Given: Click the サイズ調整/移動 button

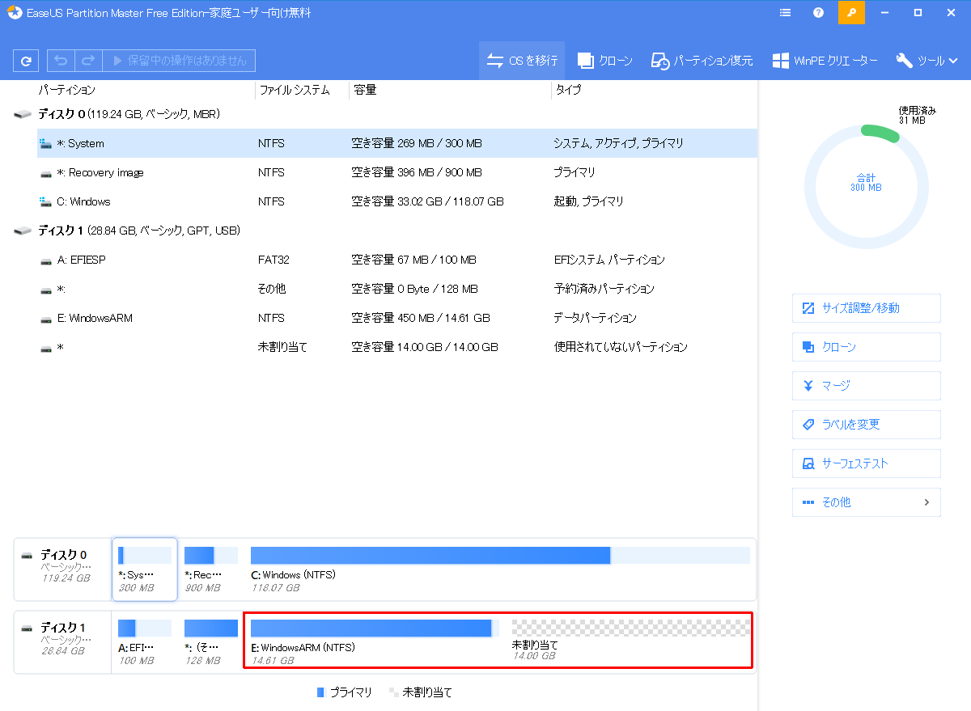Looking at the screenshot, I should coord(866,308).
